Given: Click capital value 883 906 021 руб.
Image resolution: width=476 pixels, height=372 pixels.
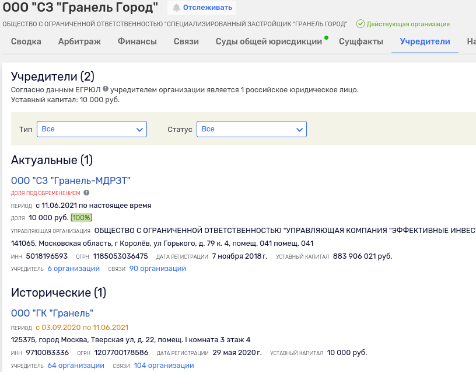Looking at the screenshot, I should coord(362,256).
